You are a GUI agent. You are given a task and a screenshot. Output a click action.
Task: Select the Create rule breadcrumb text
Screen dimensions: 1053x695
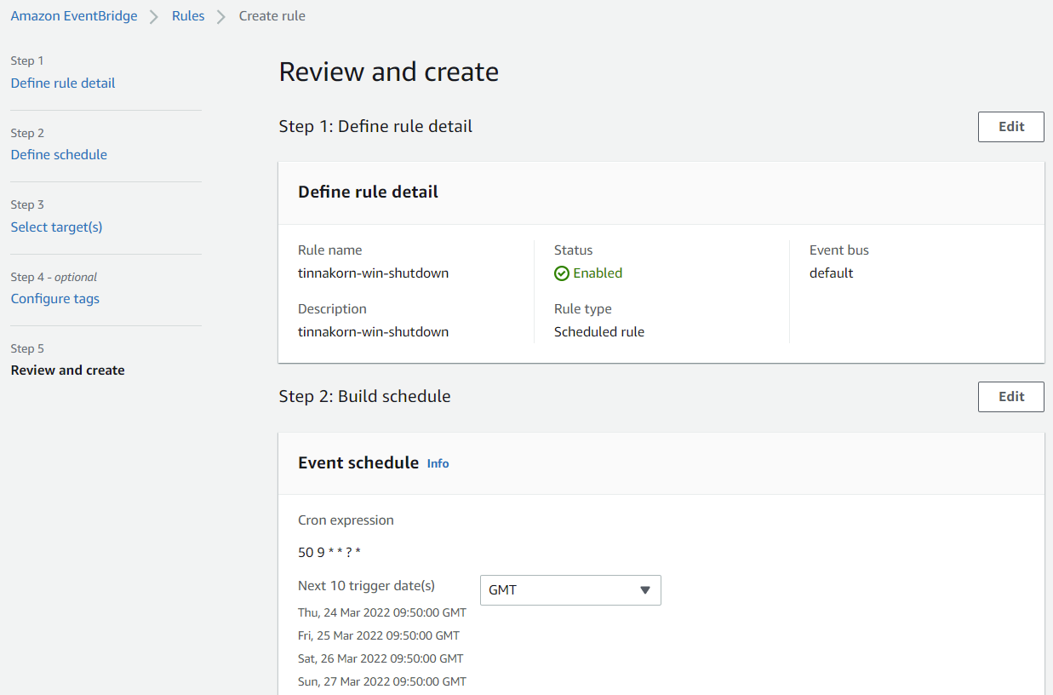point(272,16)
